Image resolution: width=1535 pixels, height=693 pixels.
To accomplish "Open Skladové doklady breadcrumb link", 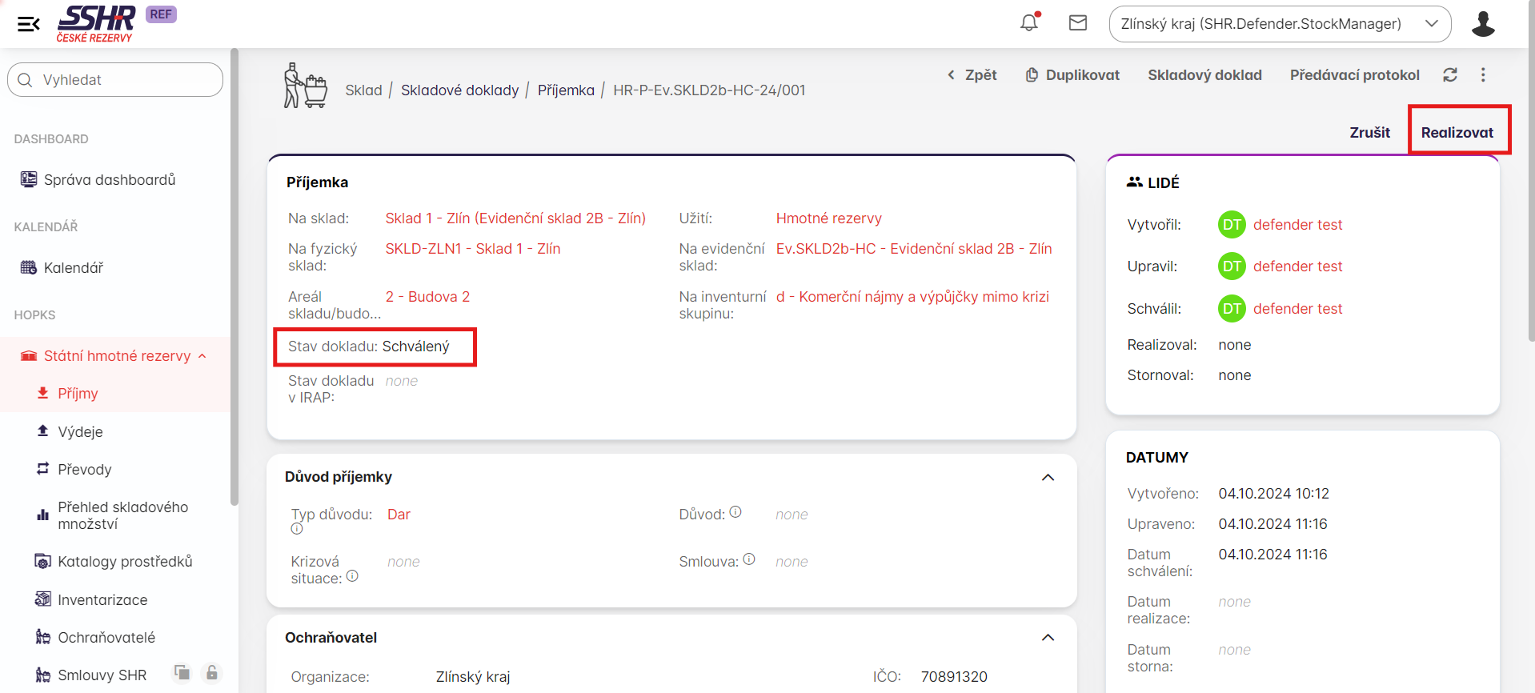I will [459, 90].
